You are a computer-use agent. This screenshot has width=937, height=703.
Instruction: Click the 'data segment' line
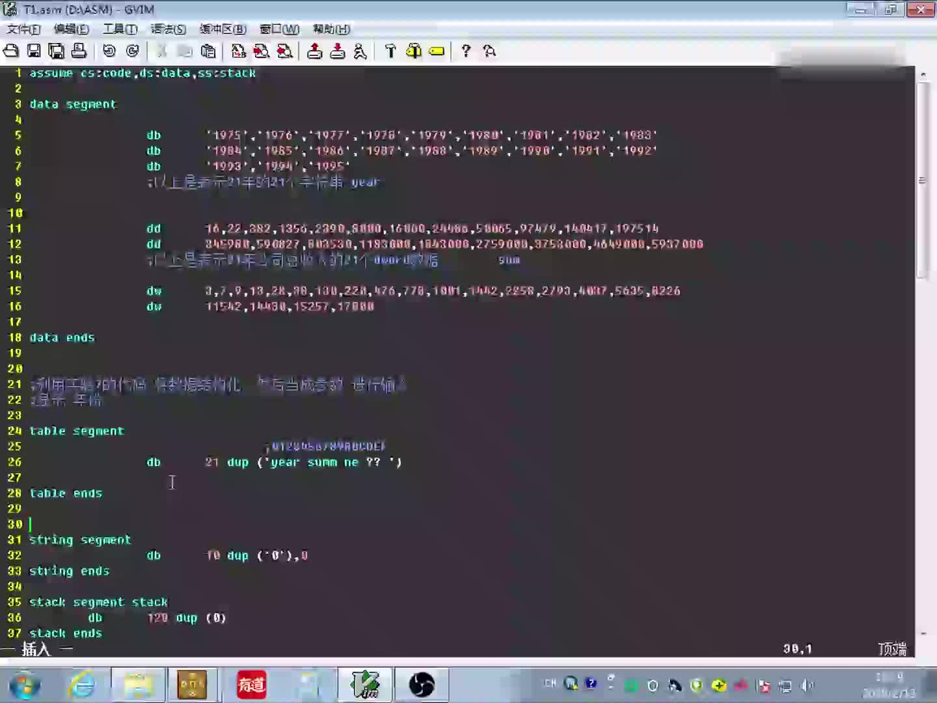(73, 104)
